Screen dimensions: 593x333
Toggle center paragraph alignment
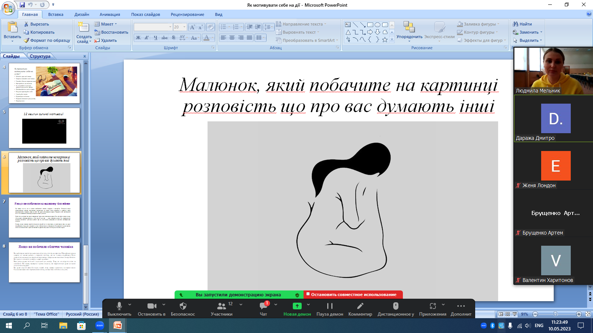232,38
